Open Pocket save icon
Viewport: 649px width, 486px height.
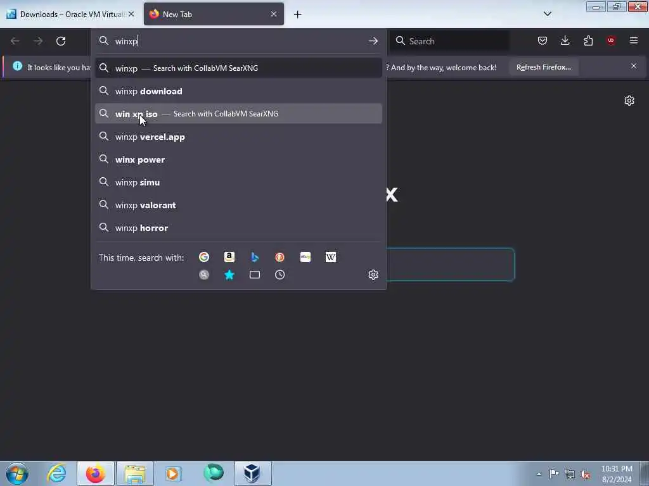tap(543, 40)
